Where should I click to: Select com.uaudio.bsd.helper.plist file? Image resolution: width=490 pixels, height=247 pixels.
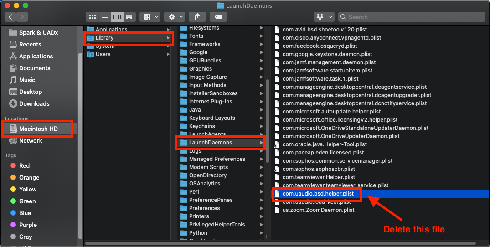(x=318, y=194)
